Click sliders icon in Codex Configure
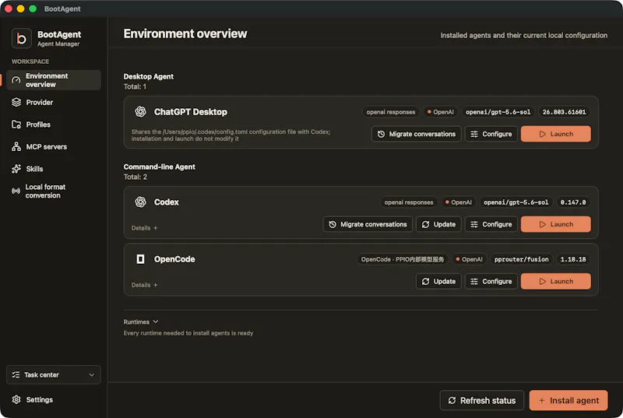Image resolution: width=623 pixels, height=418 pixels. point(474,224)
